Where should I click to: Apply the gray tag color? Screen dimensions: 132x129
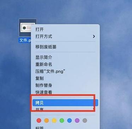coord(85,121)
